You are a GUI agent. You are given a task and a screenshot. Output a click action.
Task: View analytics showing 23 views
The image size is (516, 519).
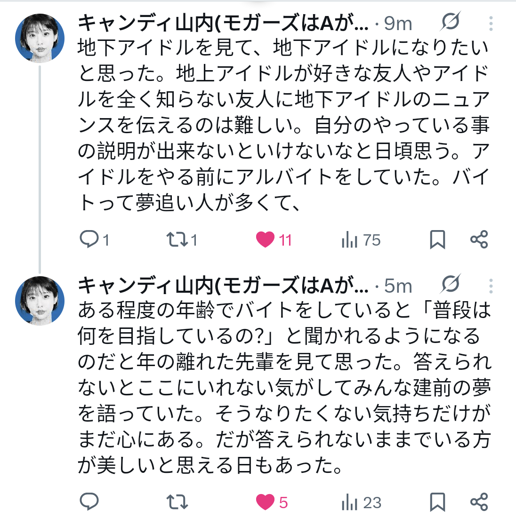tap(361, 502)
